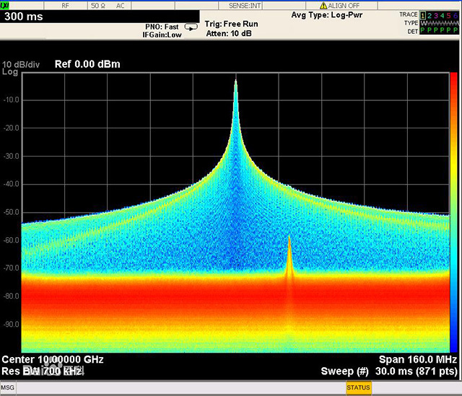462x396 pixels.
Task: Click the RF input status cell
Action: [x=66, y=6]
